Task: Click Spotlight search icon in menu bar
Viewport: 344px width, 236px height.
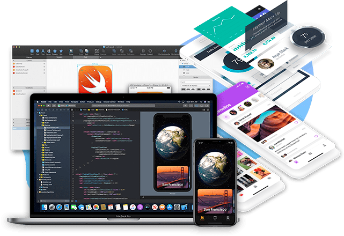Action: coord(202,102)
